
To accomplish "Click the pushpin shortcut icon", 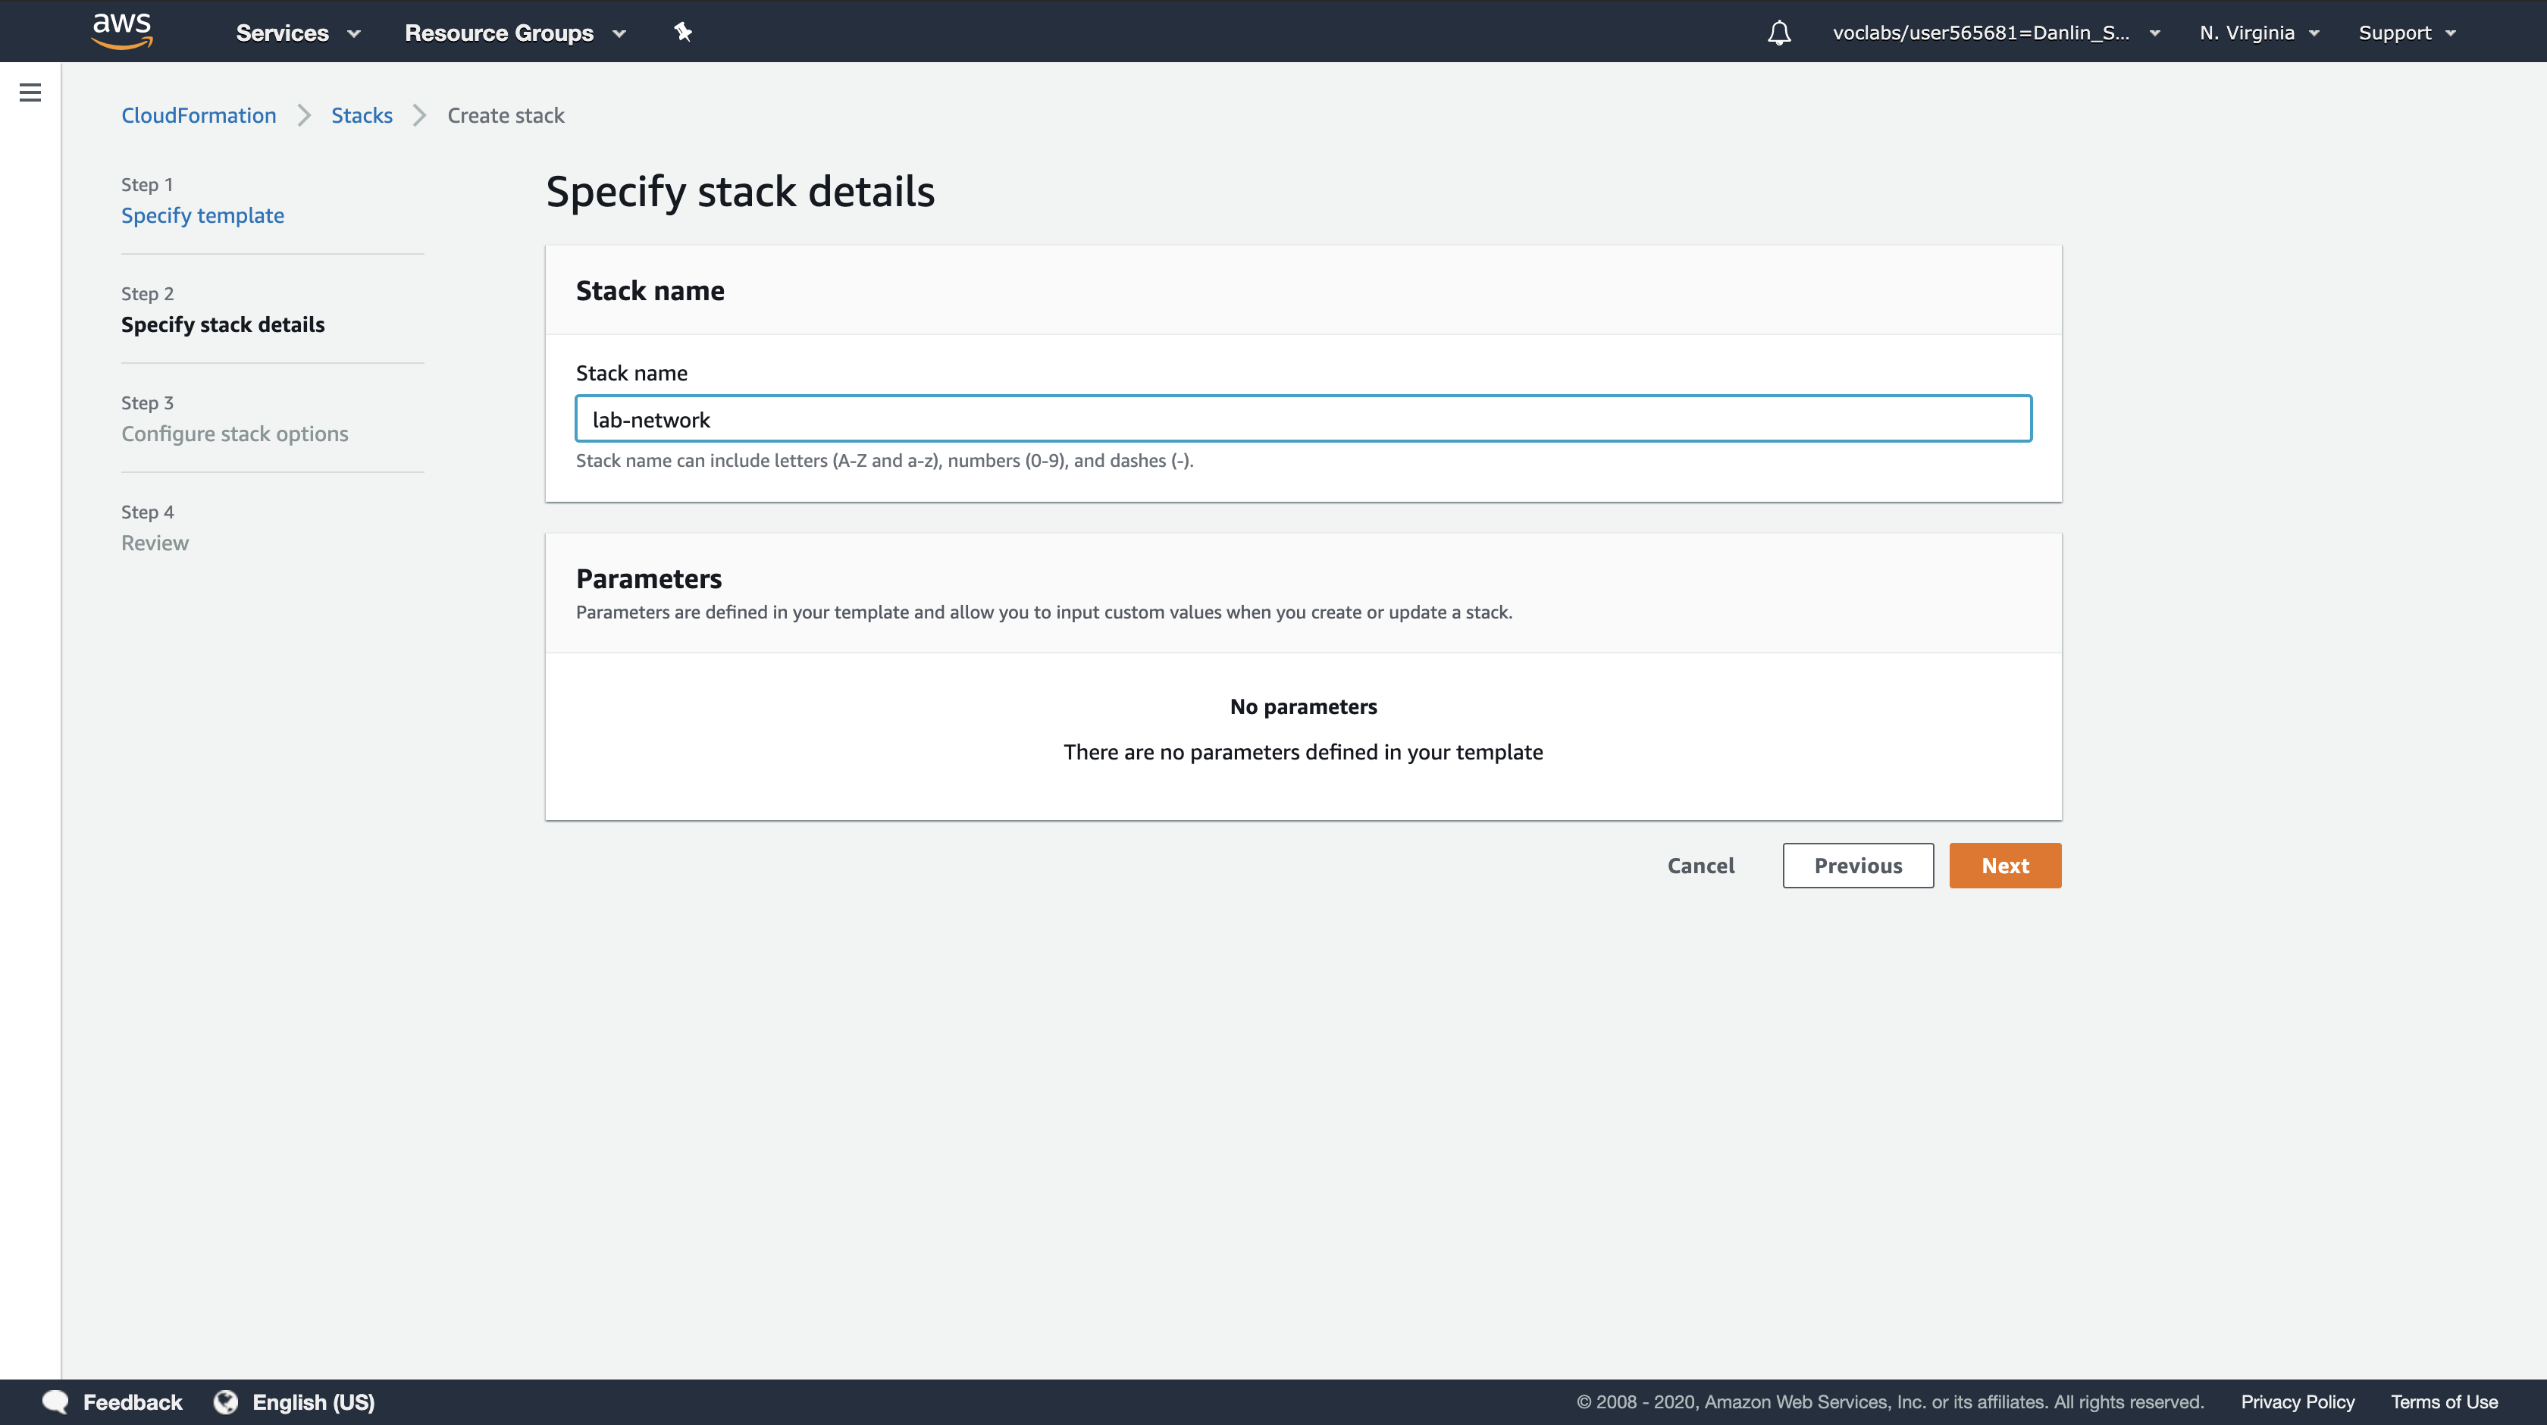I will tap(682, 32).
